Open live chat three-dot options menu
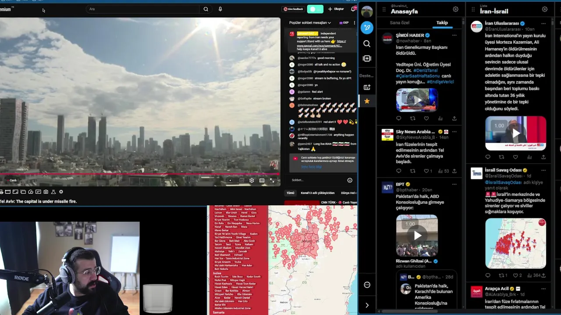The width and height of the screenshot is (561, 315). (x=354, y=23)
